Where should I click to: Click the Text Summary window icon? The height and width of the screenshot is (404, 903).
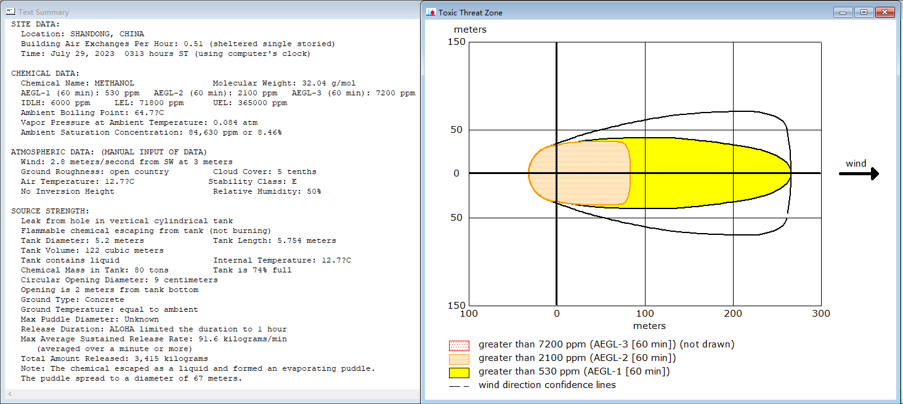(10, 12)
